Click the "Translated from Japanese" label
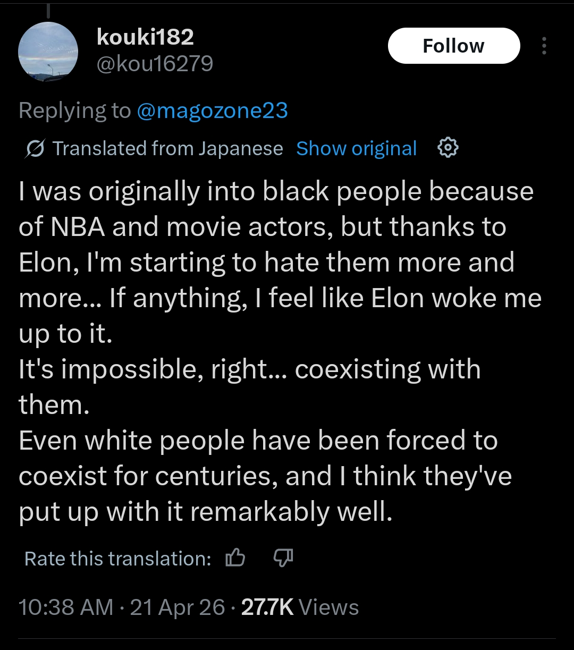574x650 pixels. (167, 149)
